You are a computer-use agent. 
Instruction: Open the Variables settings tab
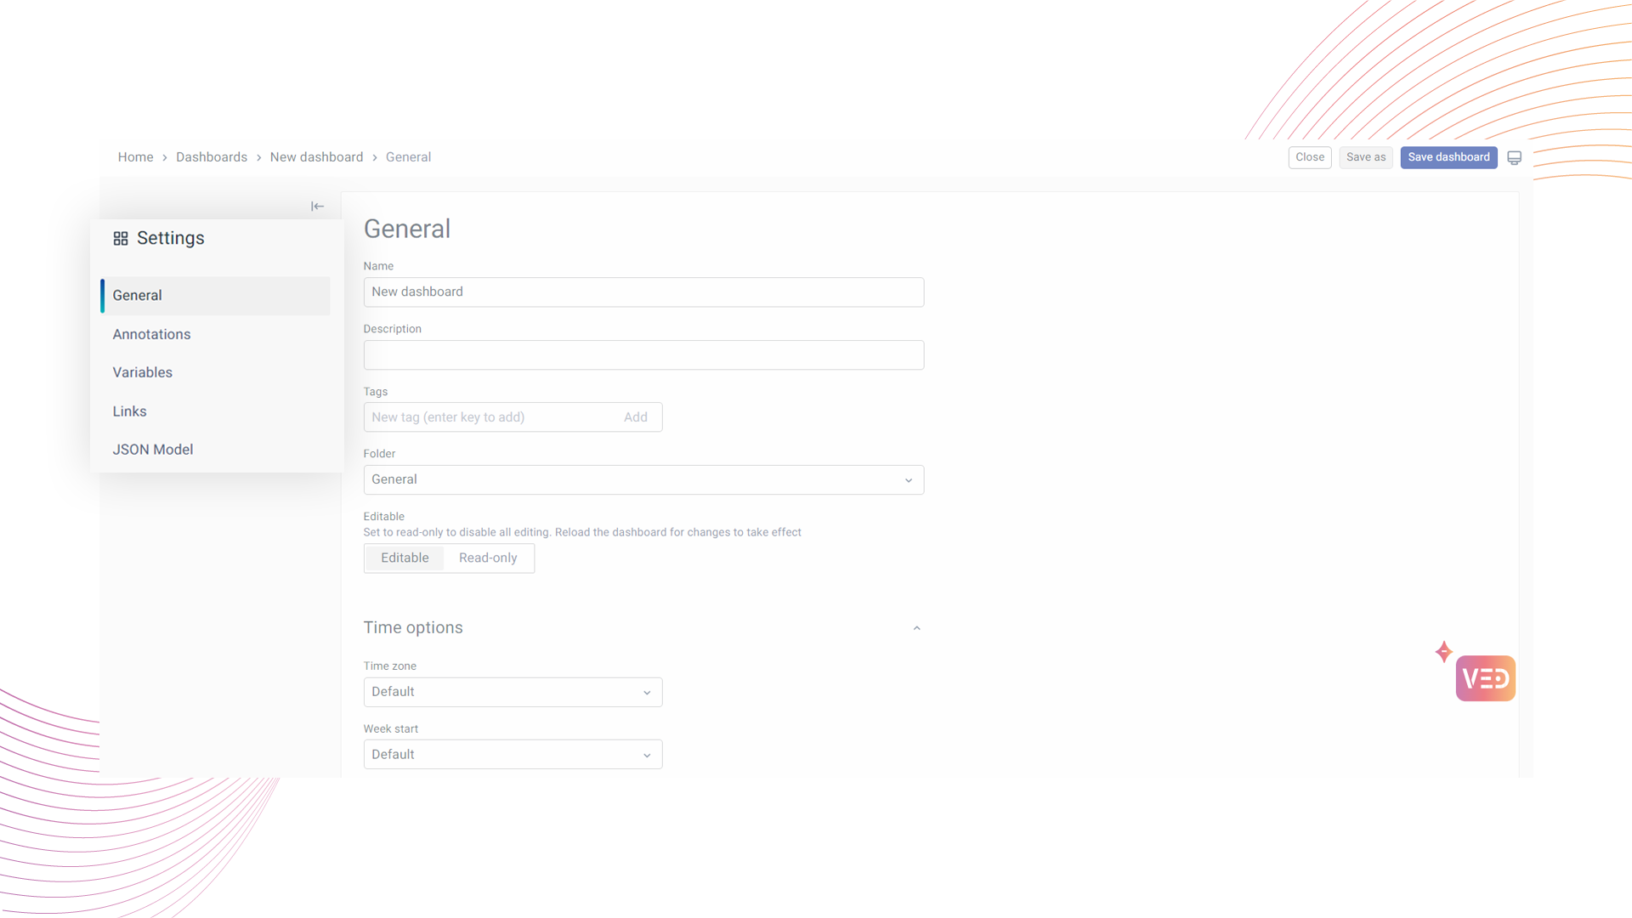pos(143,372)
